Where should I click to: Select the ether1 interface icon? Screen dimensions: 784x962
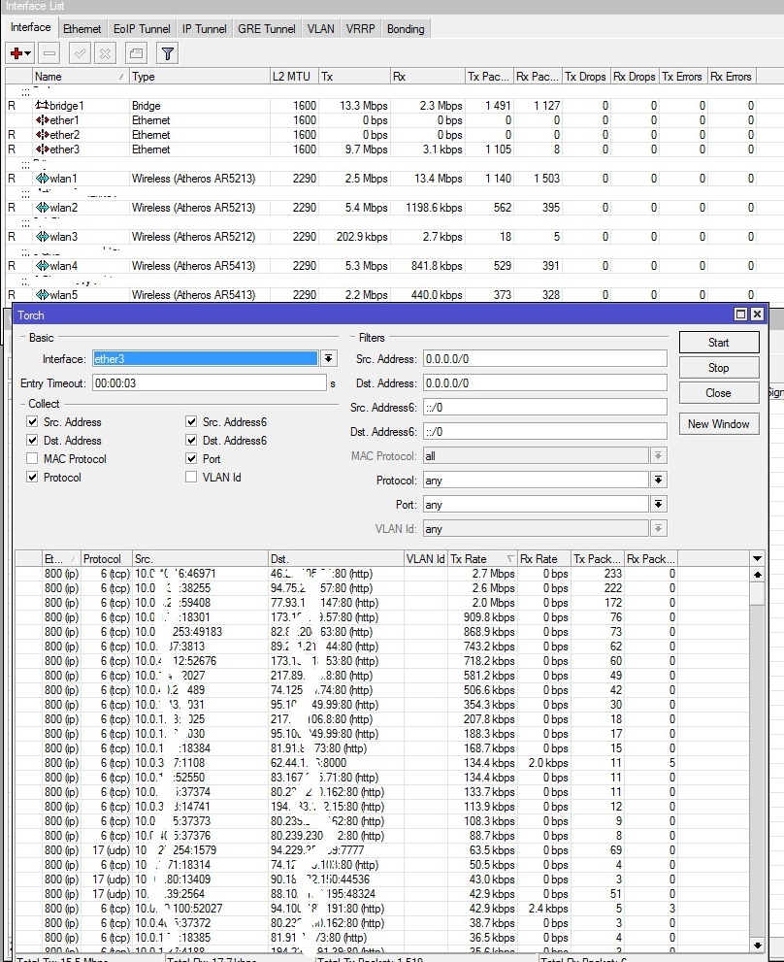point(42,119)
